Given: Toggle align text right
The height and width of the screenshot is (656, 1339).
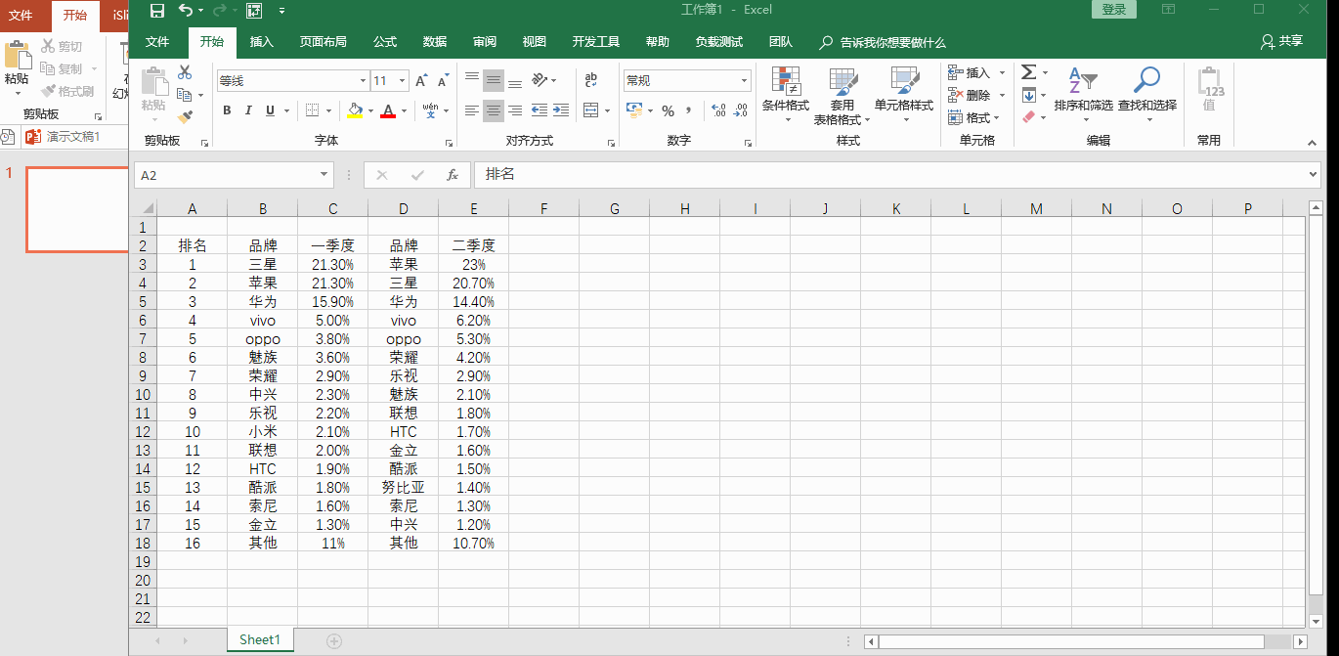Looking at the screenshot, I should point(515,110).
